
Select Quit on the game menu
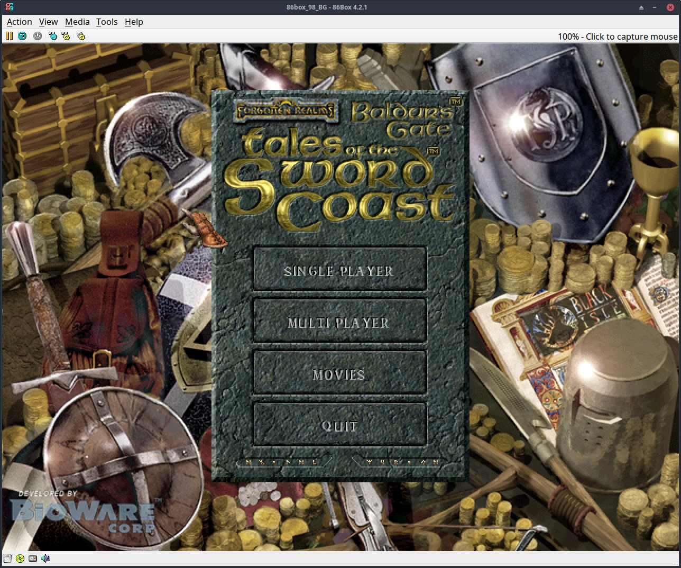click(339, 425)
